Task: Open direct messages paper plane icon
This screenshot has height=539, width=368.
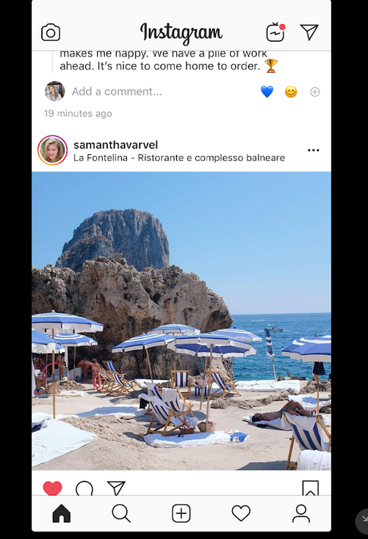Action: pyautogui.click(x=309, y=32)
